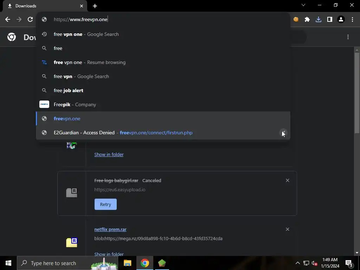The width and height of the screenshot is (360, 270).
Task: Open the Chrome profile avatar
Action: click(341, 20)
